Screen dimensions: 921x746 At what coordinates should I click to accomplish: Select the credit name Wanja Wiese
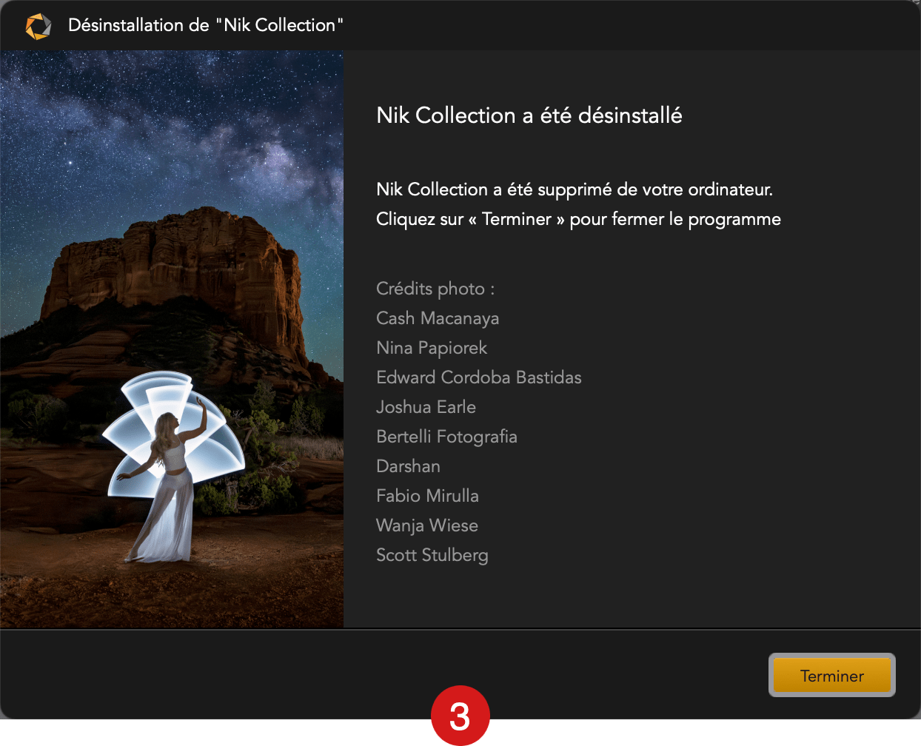[x=427, y=525]
